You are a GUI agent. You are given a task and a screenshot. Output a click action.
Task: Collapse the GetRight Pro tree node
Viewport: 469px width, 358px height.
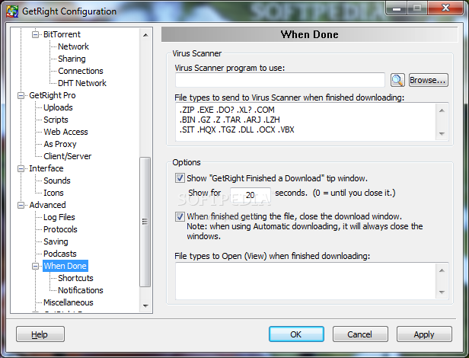[21, 95]
